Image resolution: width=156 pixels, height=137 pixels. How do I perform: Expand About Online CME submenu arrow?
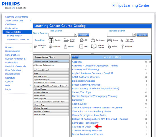[31, 21]
